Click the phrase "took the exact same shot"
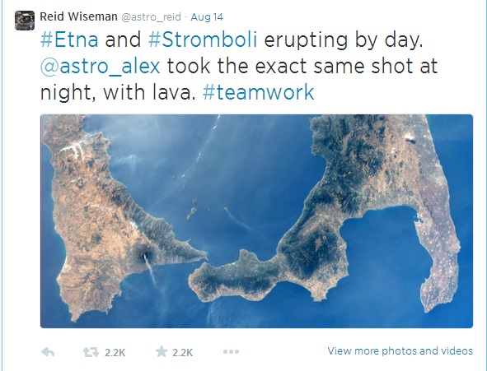Image resolution: width=487 pixels, height=371 pixels. (x=290, y=66)
